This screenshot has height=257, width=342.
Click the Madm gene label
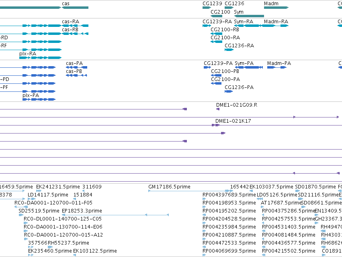coord(271,4)
